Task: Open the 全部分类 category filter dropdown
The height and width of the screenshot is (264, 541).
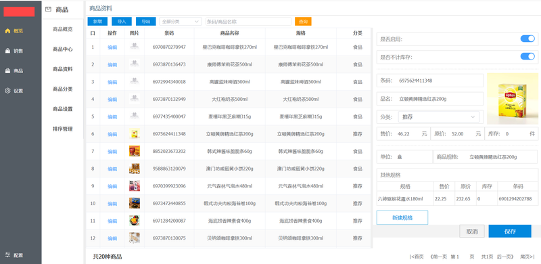Action: click(x=181, y=22)
